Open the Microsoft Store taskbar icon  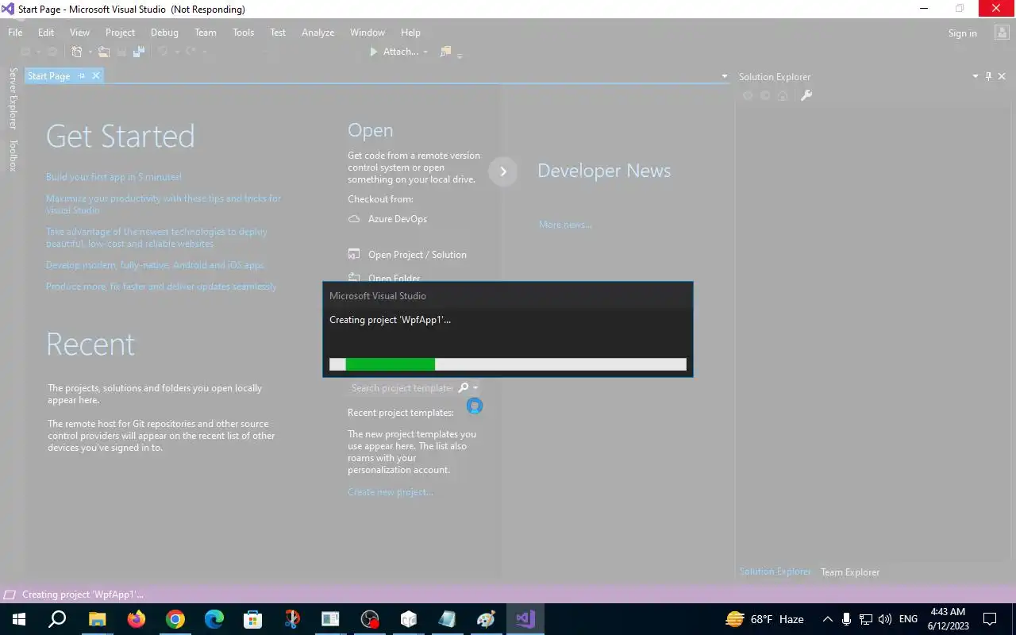(x=253, y=619)
